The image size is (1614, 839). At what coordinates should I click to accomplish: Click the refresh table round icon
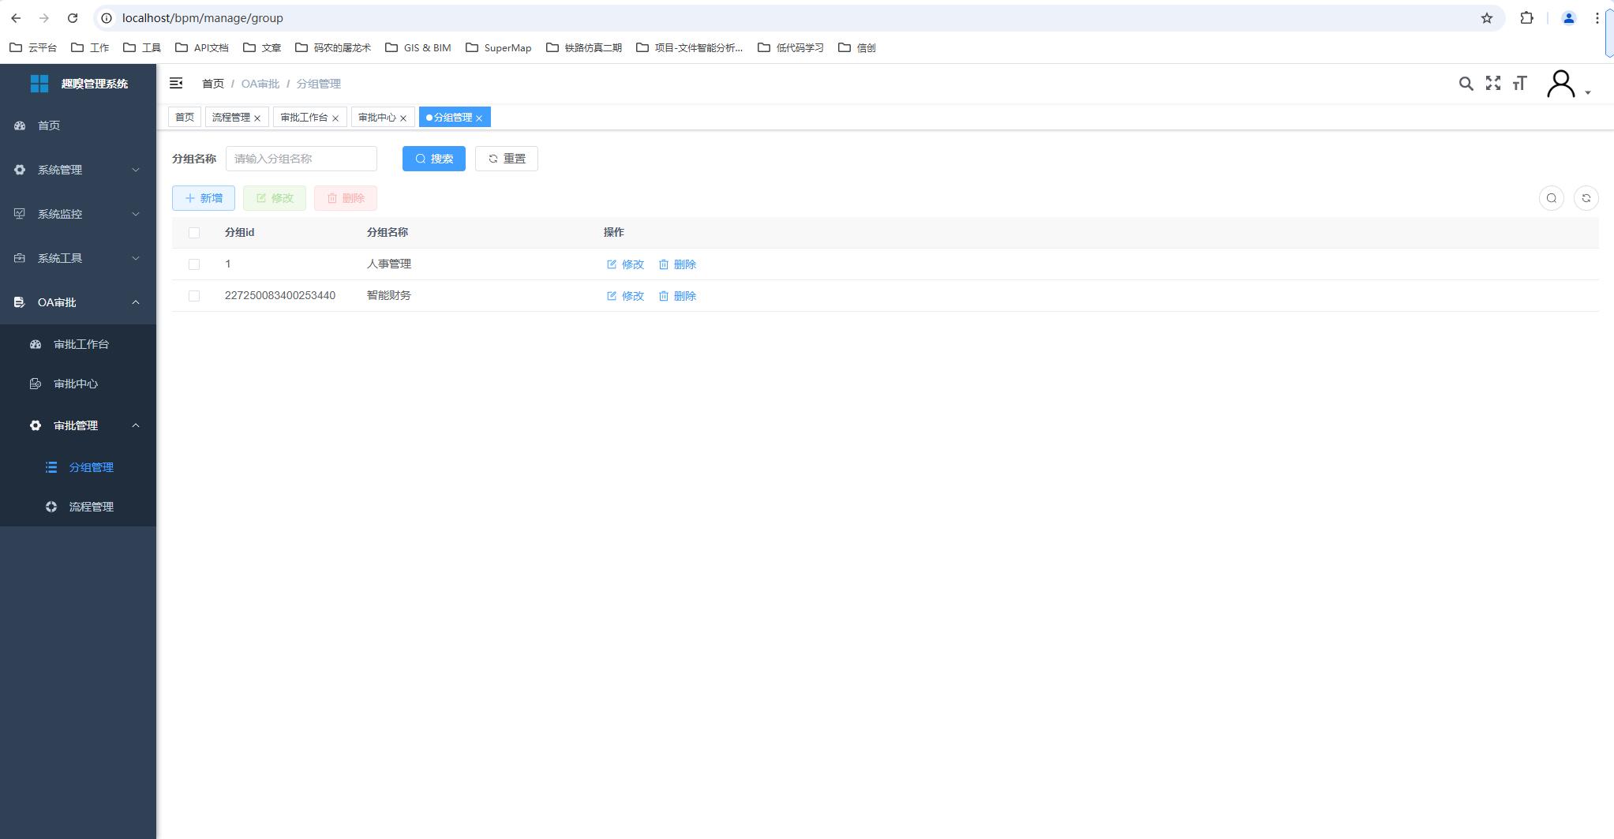[1586, 198]
